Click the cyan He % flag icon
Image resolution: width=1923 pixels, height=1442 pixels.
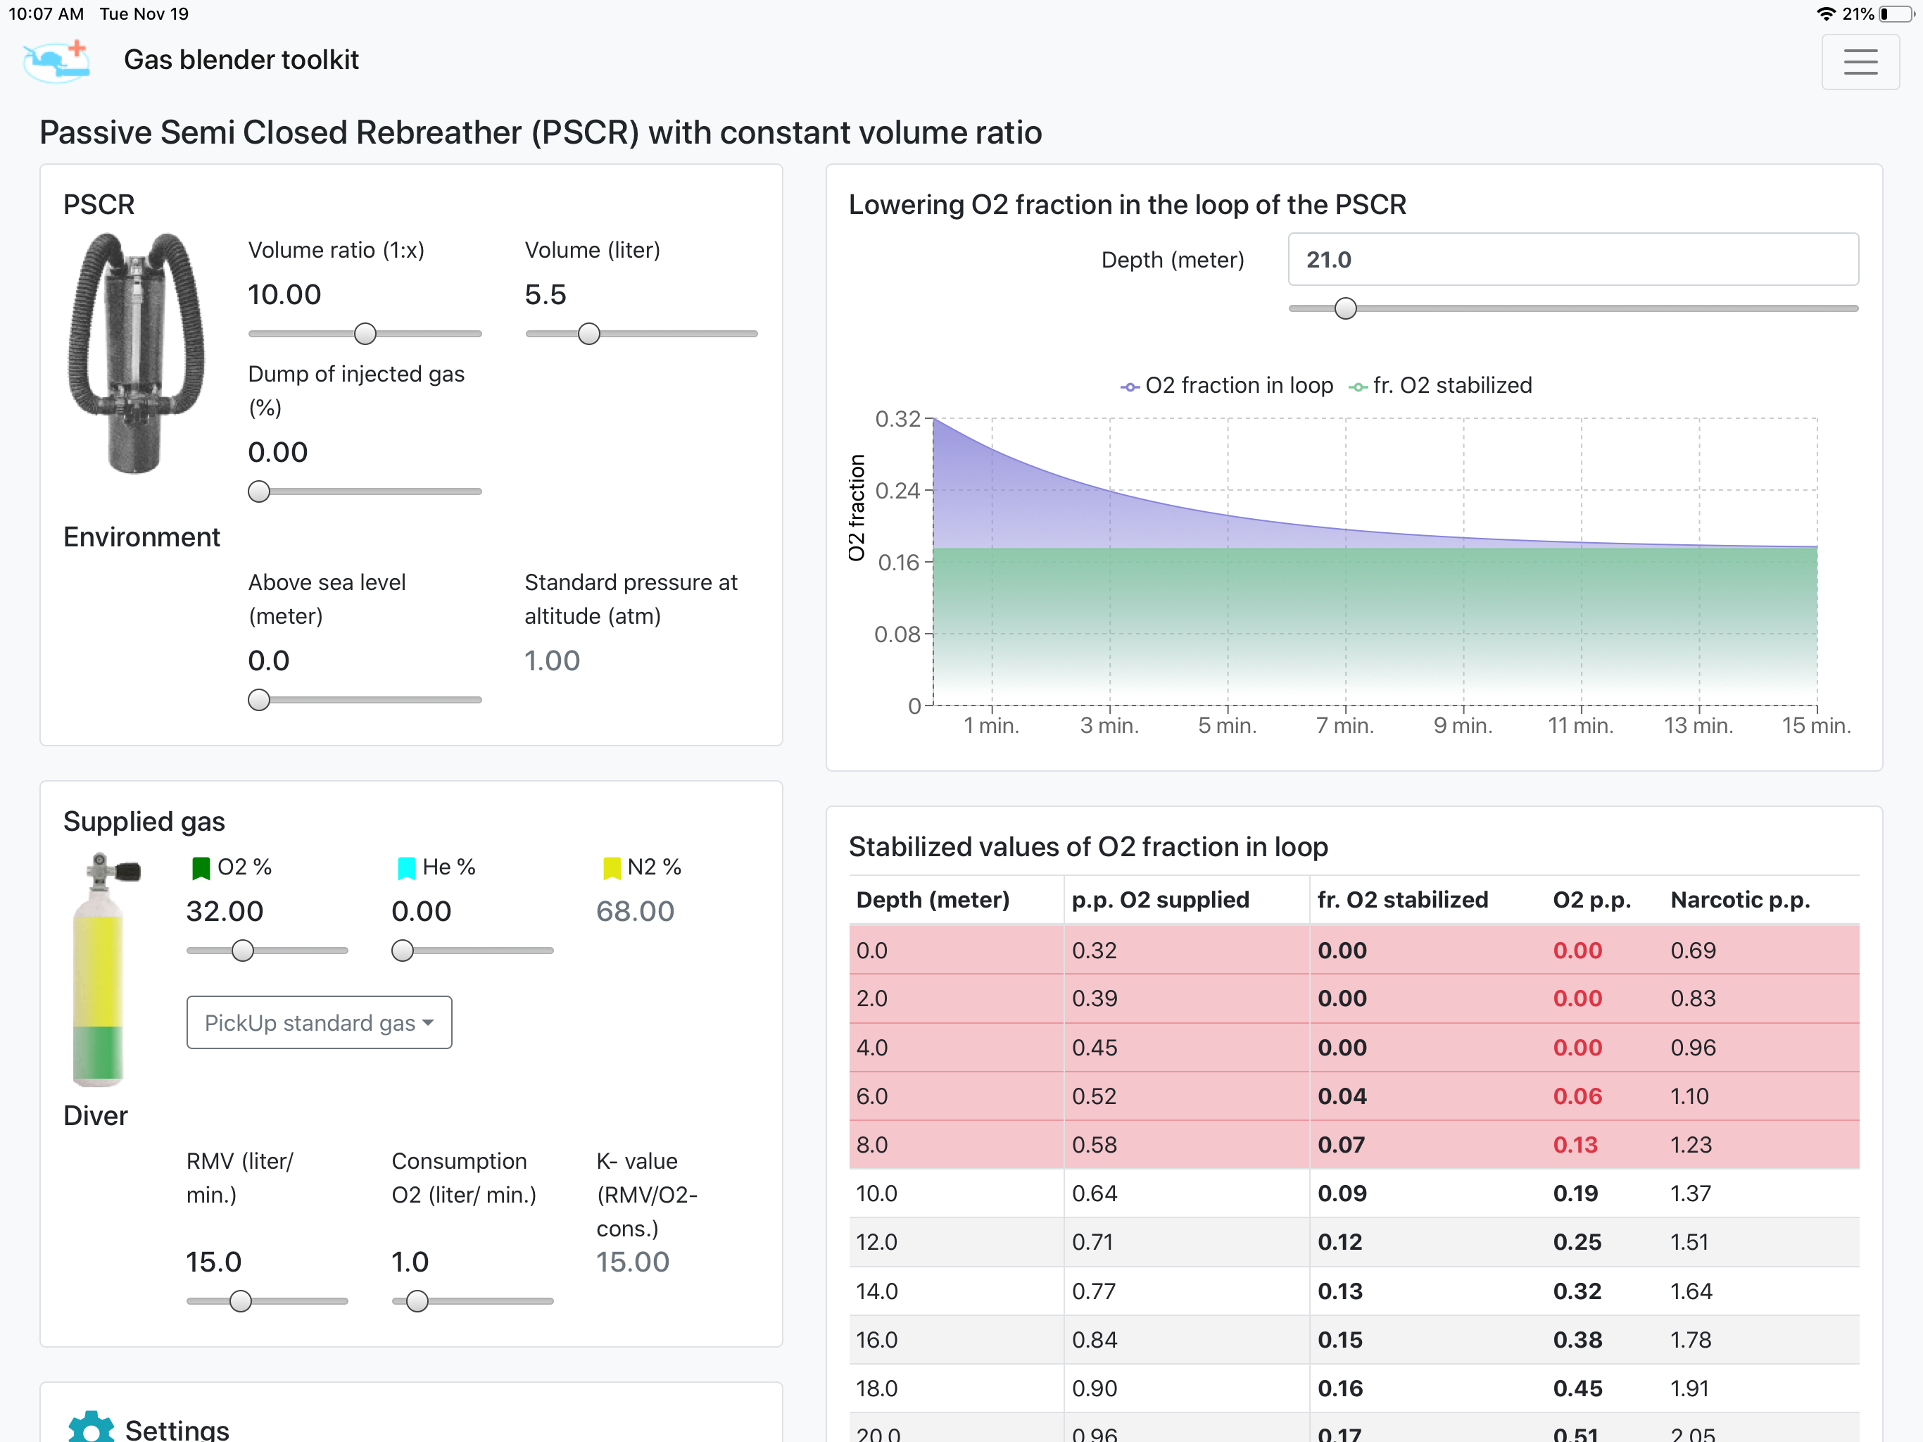[406, 867]
